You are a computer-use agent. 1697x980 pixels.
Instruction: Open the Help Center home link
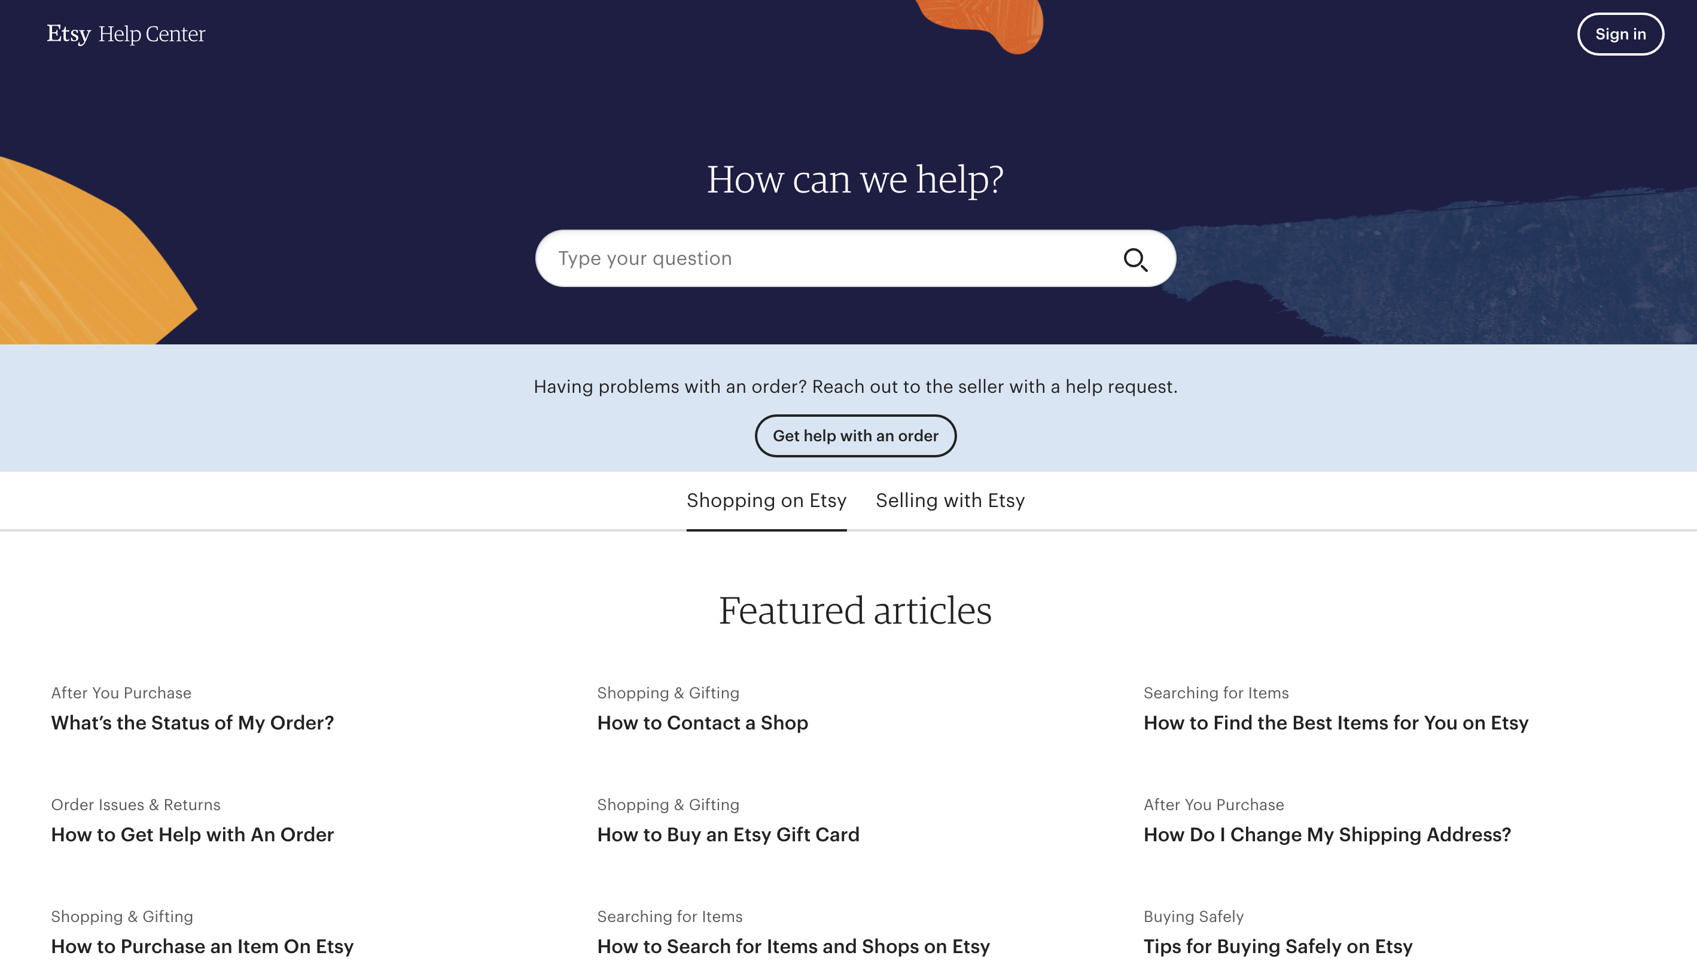point(151,33)
